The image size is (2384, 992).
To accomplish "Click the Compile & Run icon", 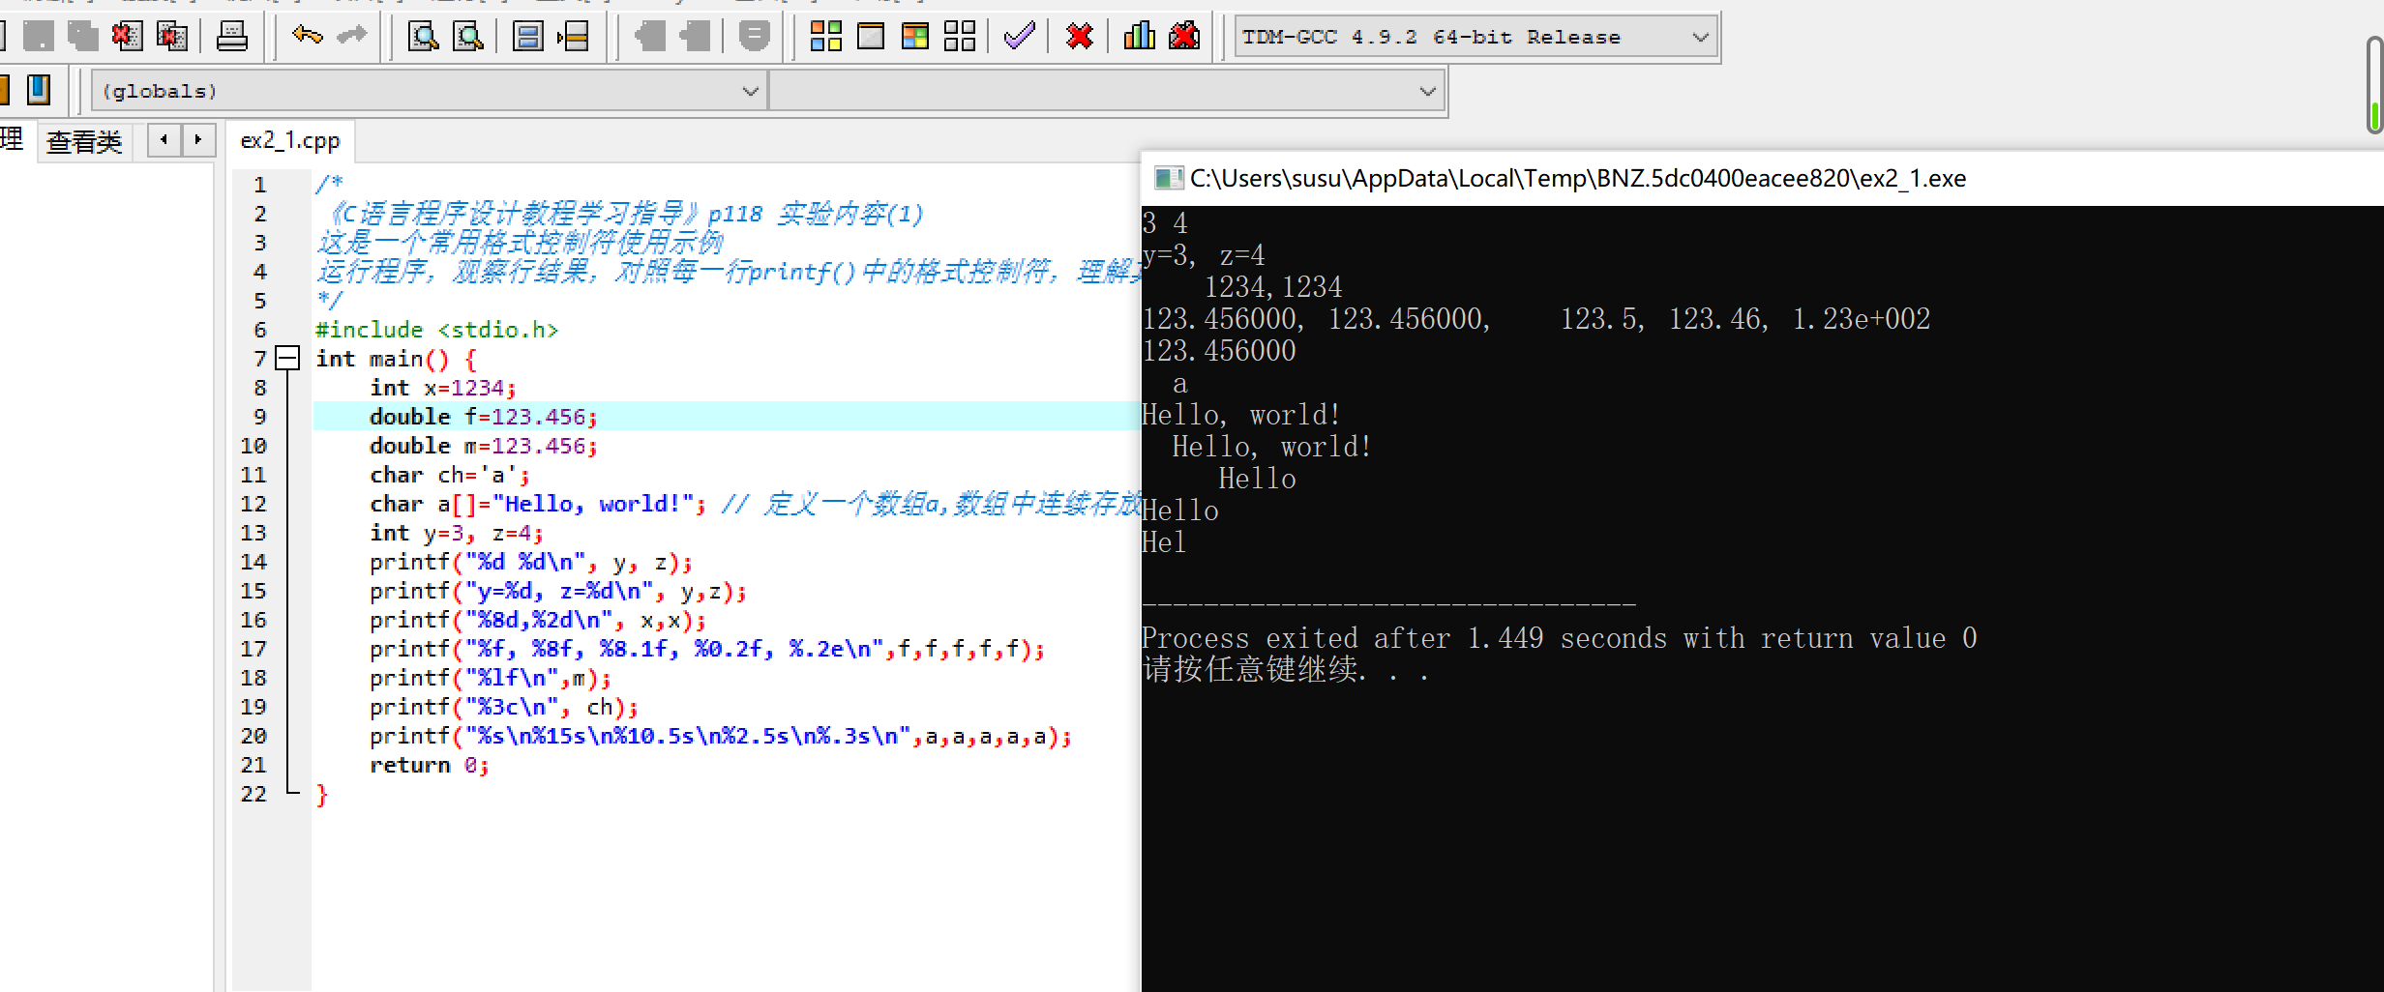I will [x=915, y=37].
